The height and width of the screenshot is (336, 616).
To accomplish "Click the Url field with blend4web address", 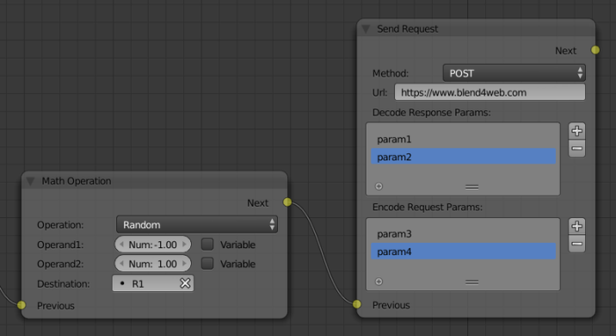I will pyautogui.click(x=490, y=92).
